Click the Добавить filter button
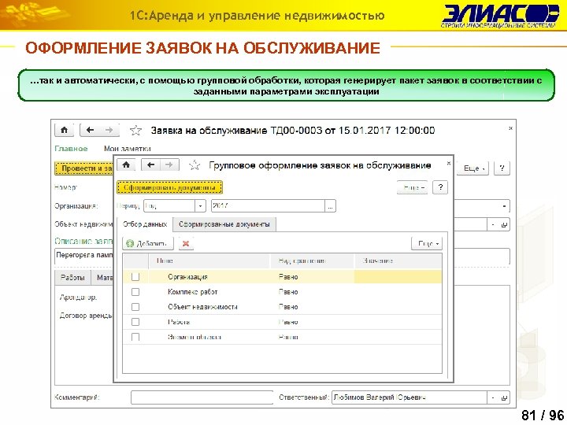This screenshot has height=425, width=567. point(148,243)
